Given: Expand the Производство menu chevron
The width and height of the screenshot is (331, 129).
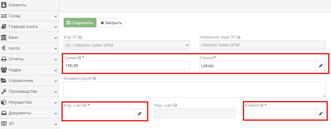Looking at the screenshot, I should [55, 92].
